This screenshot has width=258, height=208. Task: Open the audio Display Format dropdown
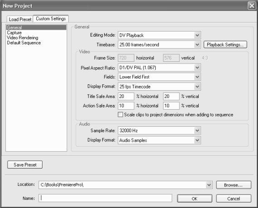pyautogui.click(x=159, y=140)
